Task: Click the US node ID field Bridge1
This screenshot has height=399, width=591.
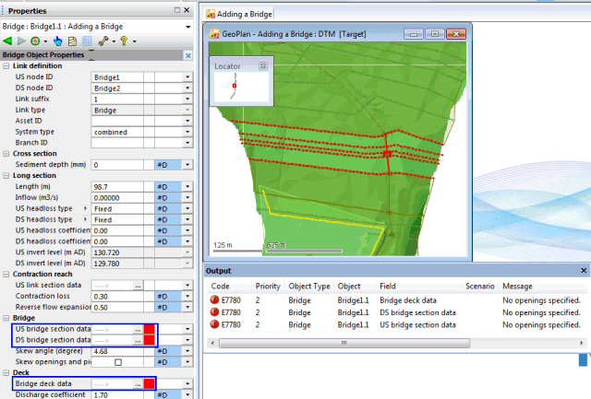Action: [117, 77]
